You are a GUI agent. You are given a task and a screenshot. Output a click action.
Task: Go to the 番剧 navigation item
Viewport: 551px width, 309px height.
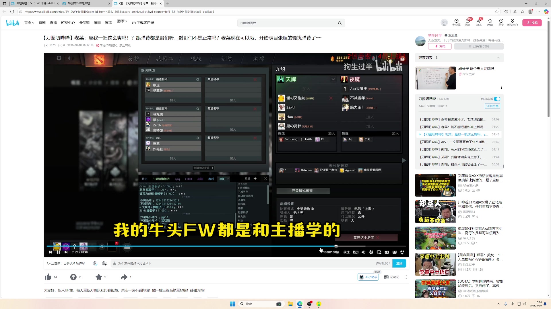pos(42,23)
